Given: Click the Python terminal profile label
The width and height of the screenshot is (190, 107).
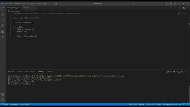Looking at the screenshot, I should pos(169,72).
